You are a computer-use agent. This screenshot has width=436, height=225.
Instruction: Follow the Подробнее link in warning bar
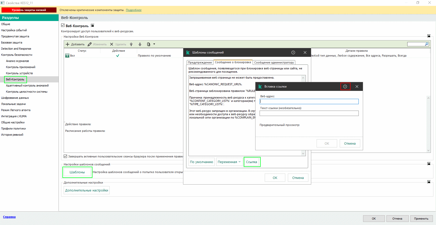pos(134,10)
